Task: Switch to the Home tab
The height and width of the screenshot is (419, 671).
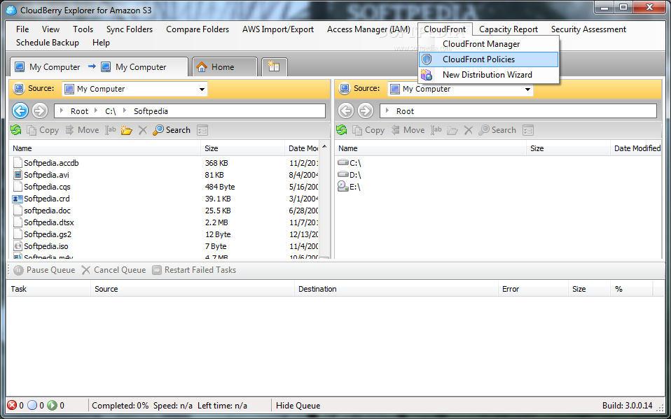Action: 225,66
